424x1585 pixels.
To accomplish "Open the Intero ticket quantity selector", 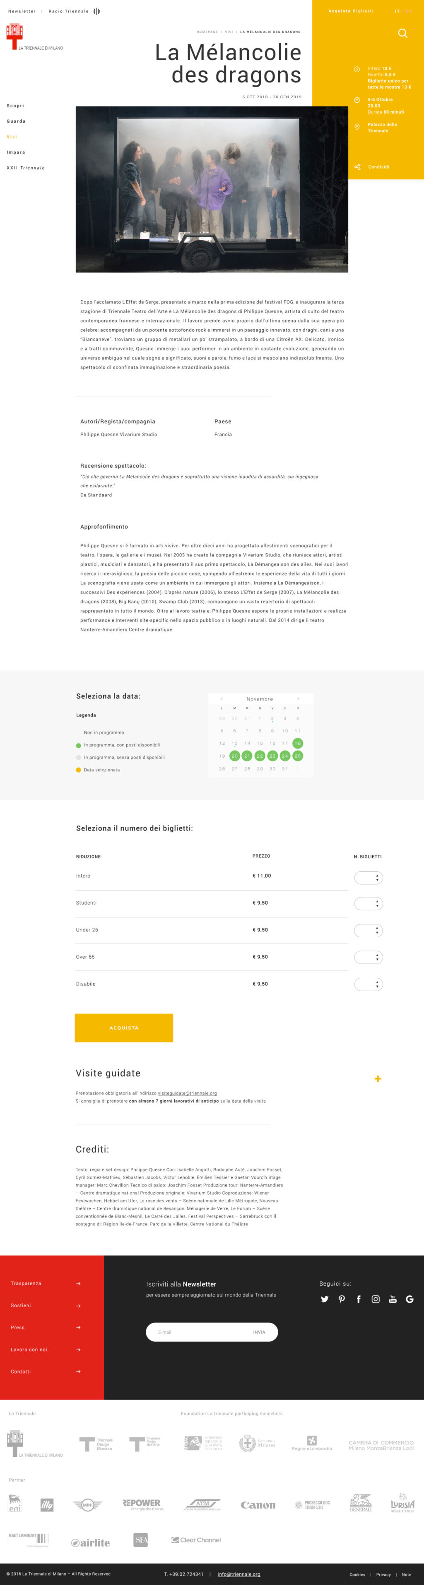I will pyautogui.click(x=369, y=878).
